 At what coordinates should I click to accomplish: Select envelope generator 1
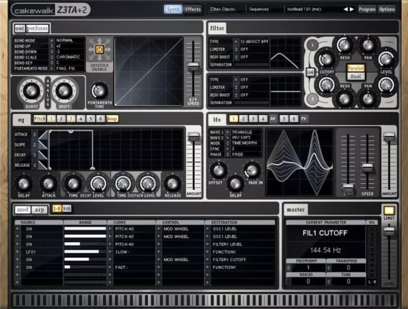[x=51, y=119]
